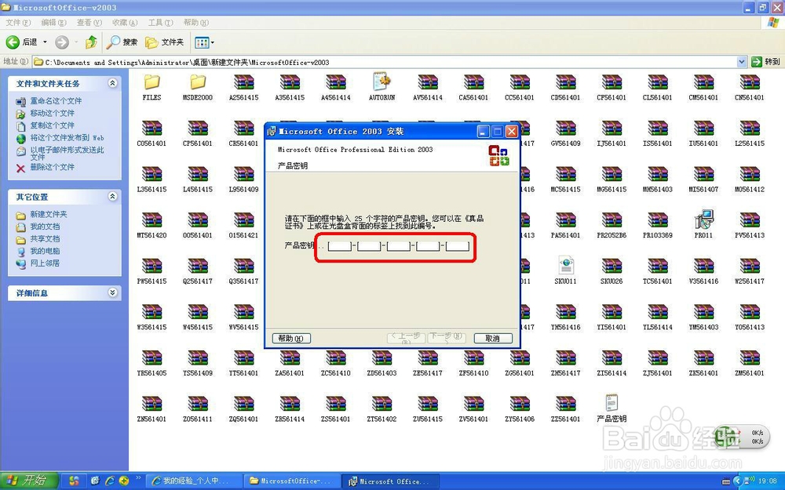
Task: Open the 工具 menu
Action: coord(159,23)
